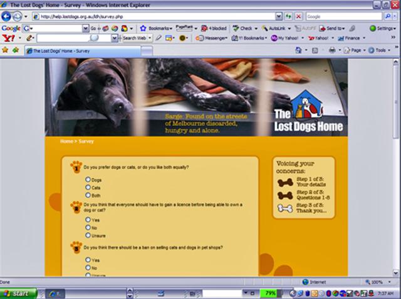
Task: Click The Lost Dogs Home logo
Action: (308, 114)
